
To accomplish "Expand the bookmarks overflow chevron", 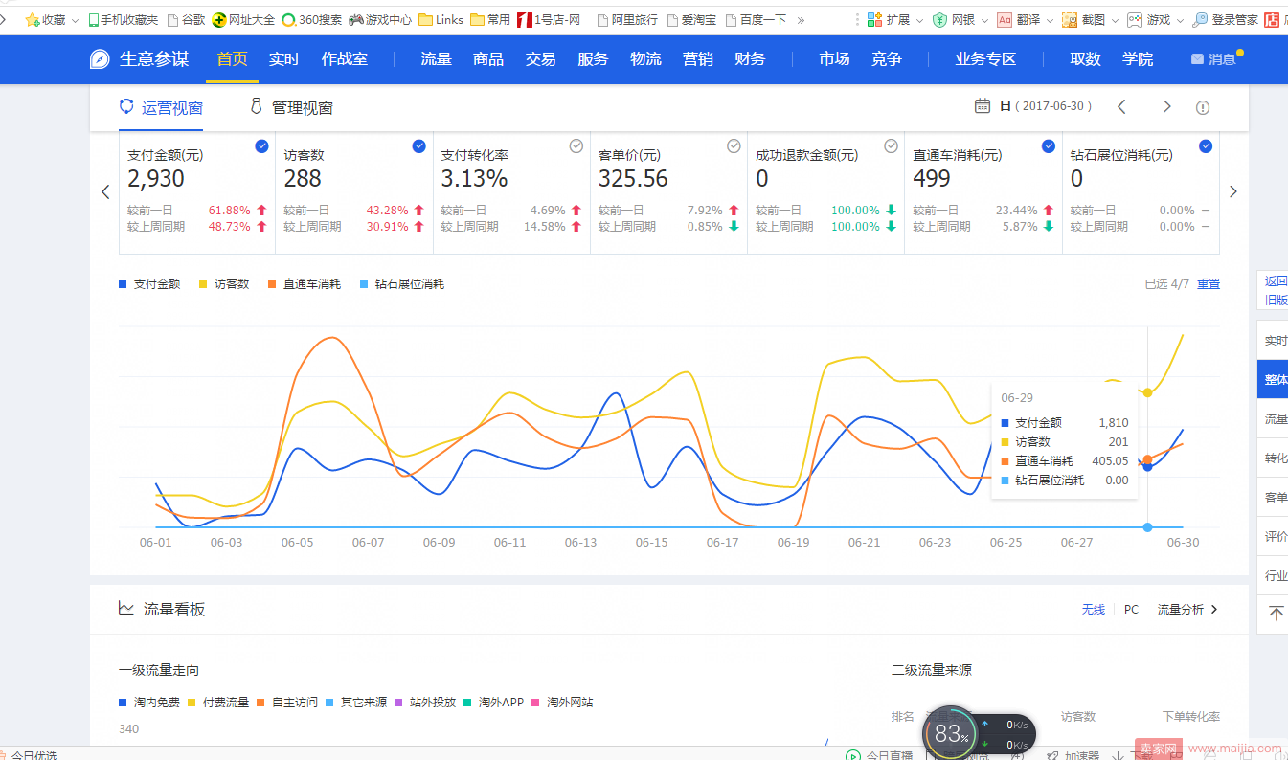I will [801, 19].
